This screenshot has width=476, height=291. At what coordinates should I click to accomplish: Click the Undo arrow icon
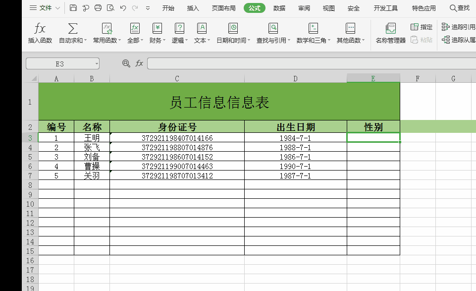pos(123,8)
